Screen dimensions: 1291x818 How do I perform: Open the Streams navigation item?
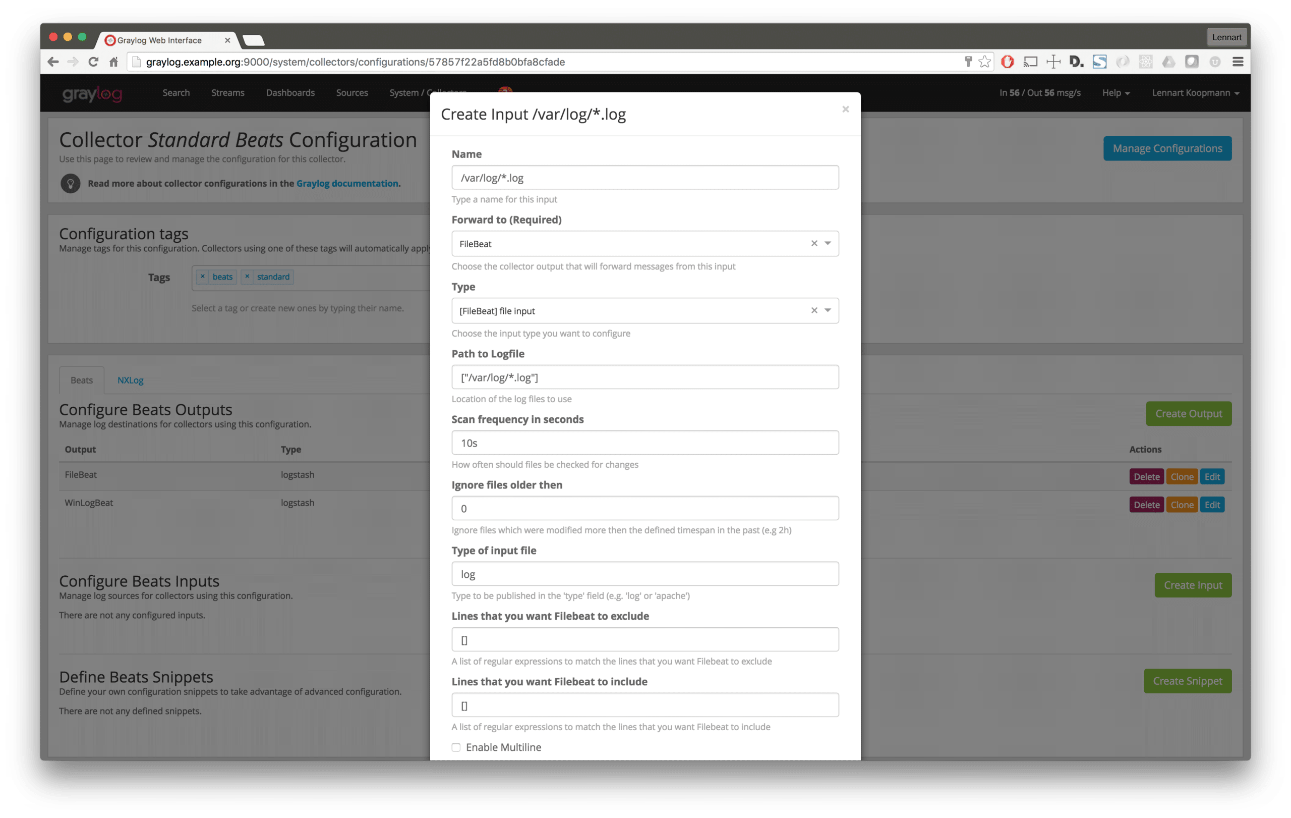tap(227, 93)
